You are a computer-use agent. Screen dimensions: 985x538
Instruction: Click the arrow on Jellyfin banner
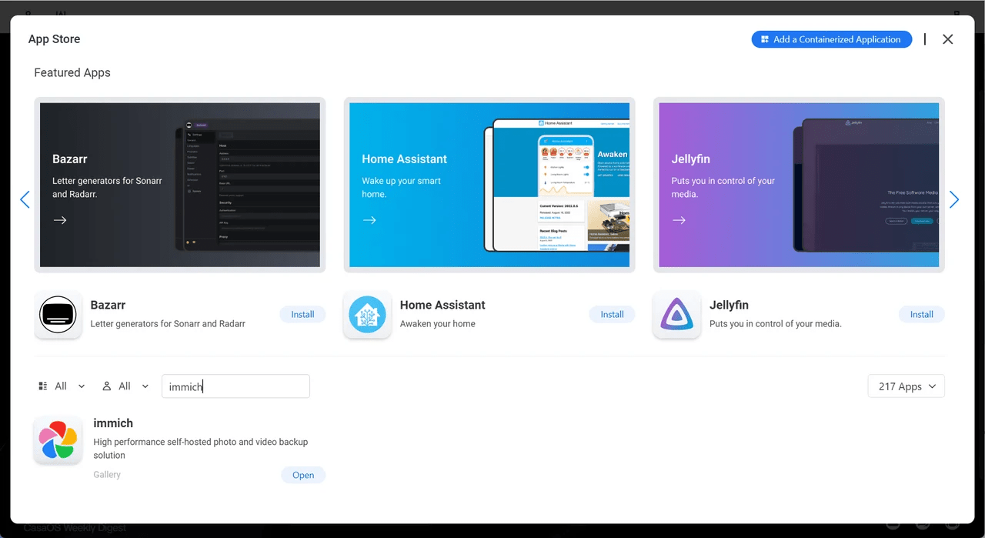click(x=679, y=220)
